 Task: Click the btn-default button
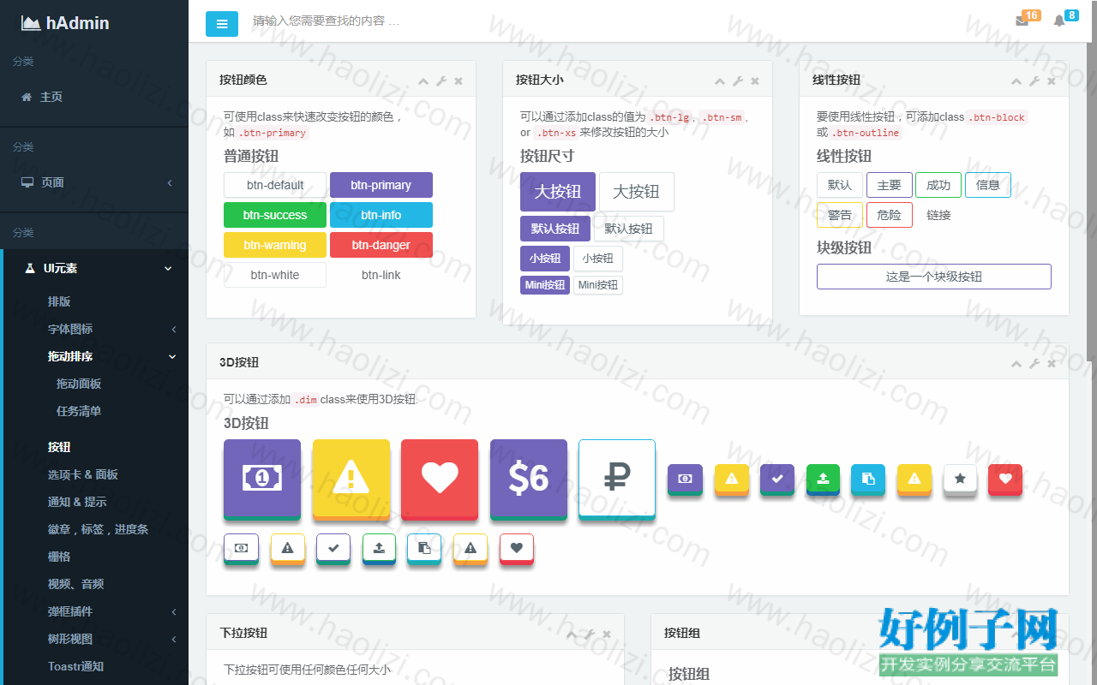point(275,185)
